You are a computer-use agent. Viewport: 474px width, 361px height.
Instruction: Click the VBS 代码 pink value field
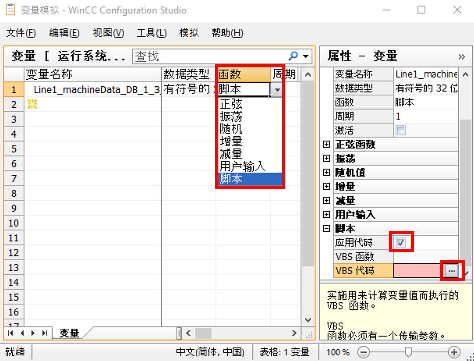tap(419, 271)
